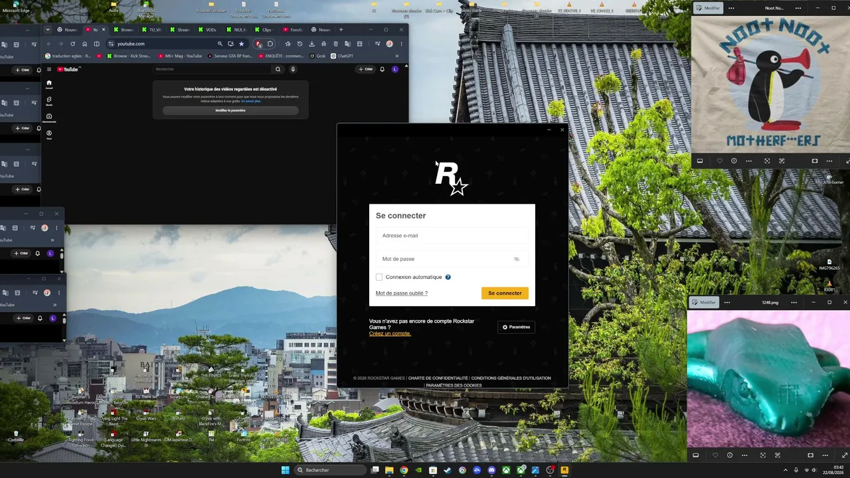Click into the Mot de passe field

pos(452,259)
